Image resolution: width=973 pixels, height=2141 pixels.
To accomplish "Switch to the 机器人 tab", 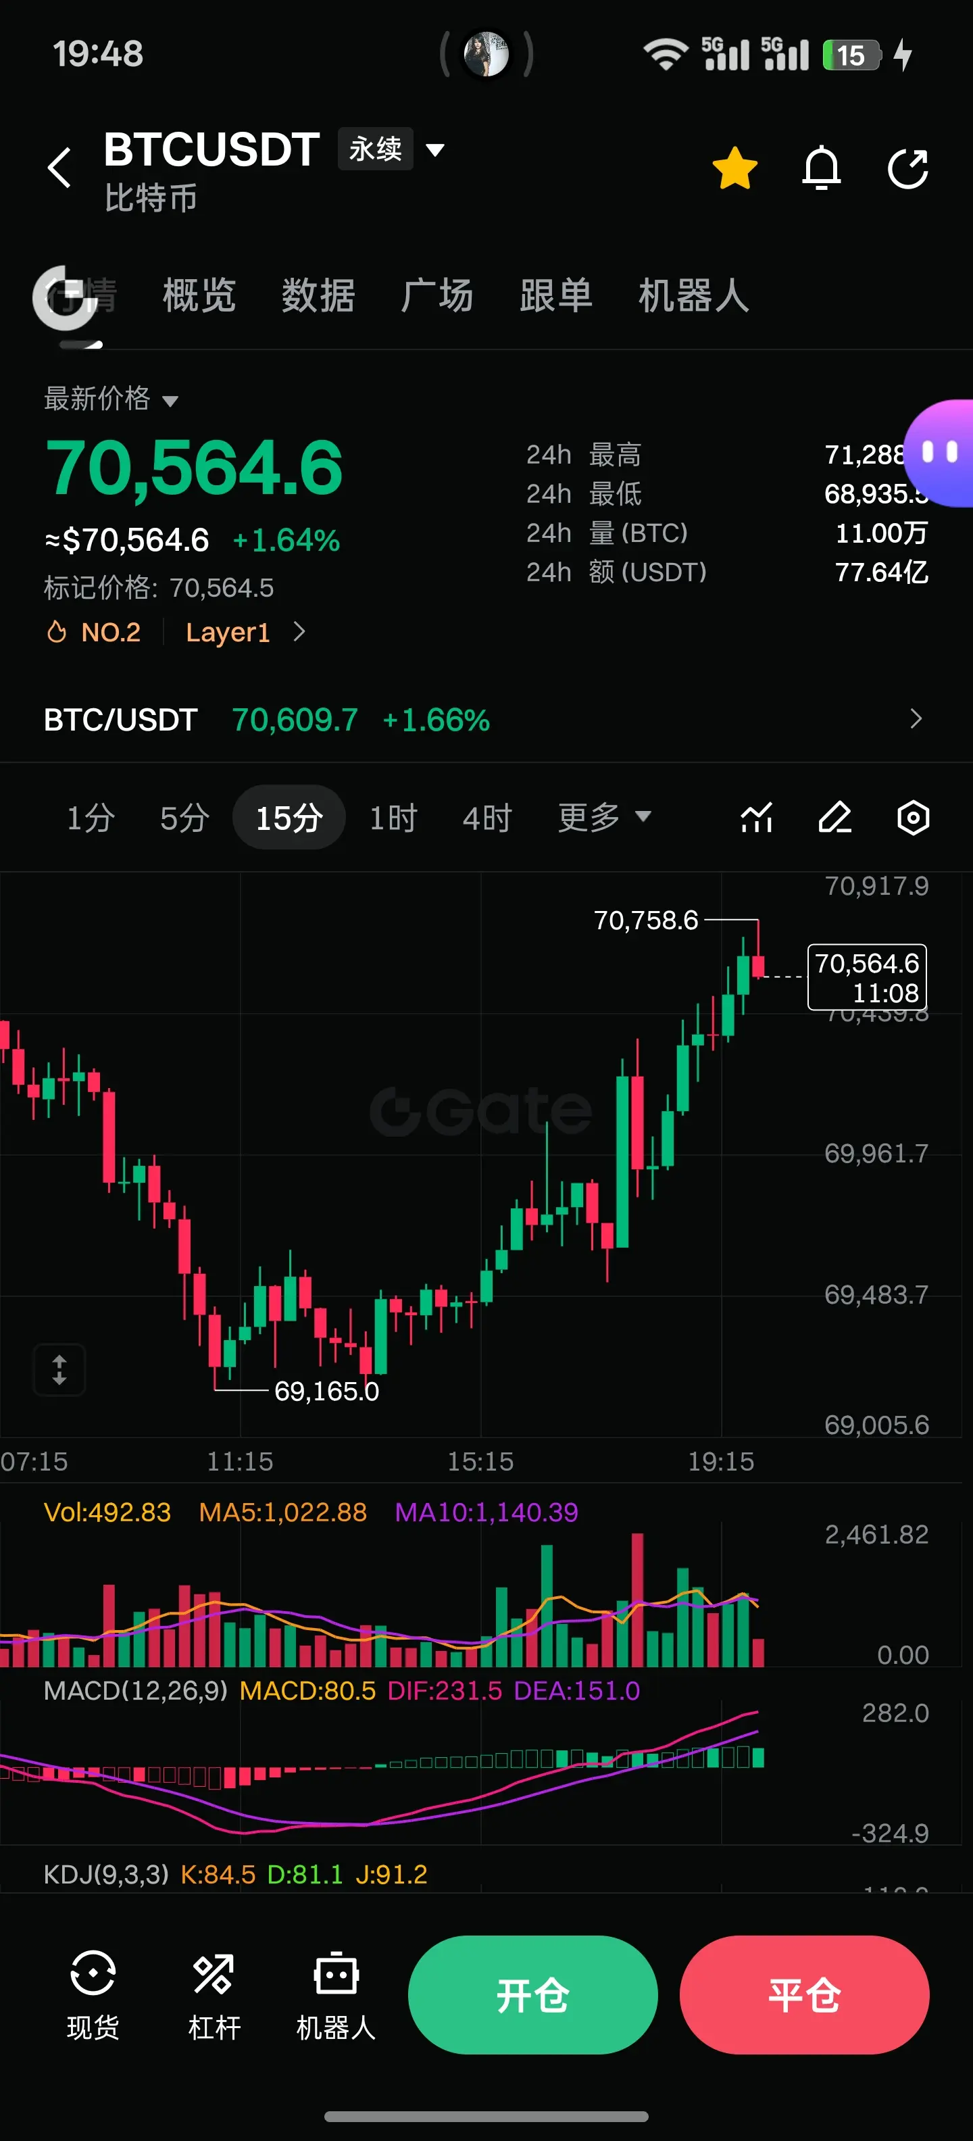I will coord(694,296).
